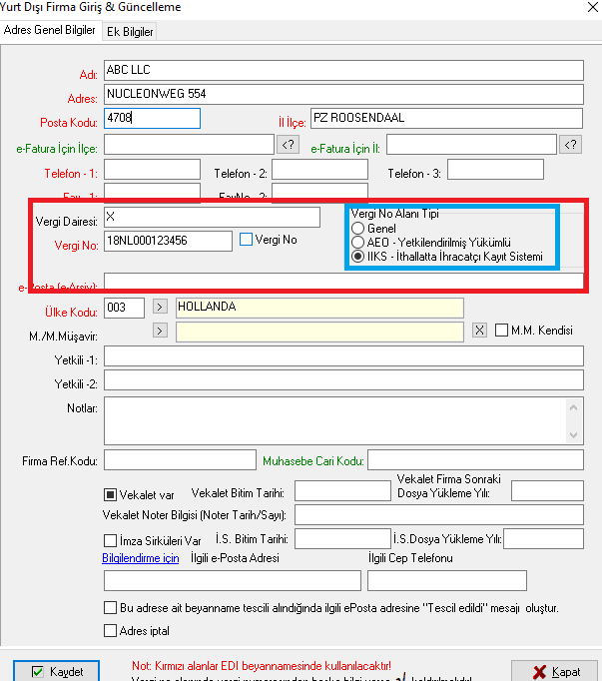The height and width of the screenshot is (681, 602).
Task: Close the dialog with the title bar X
Action: tap(592, 7)
